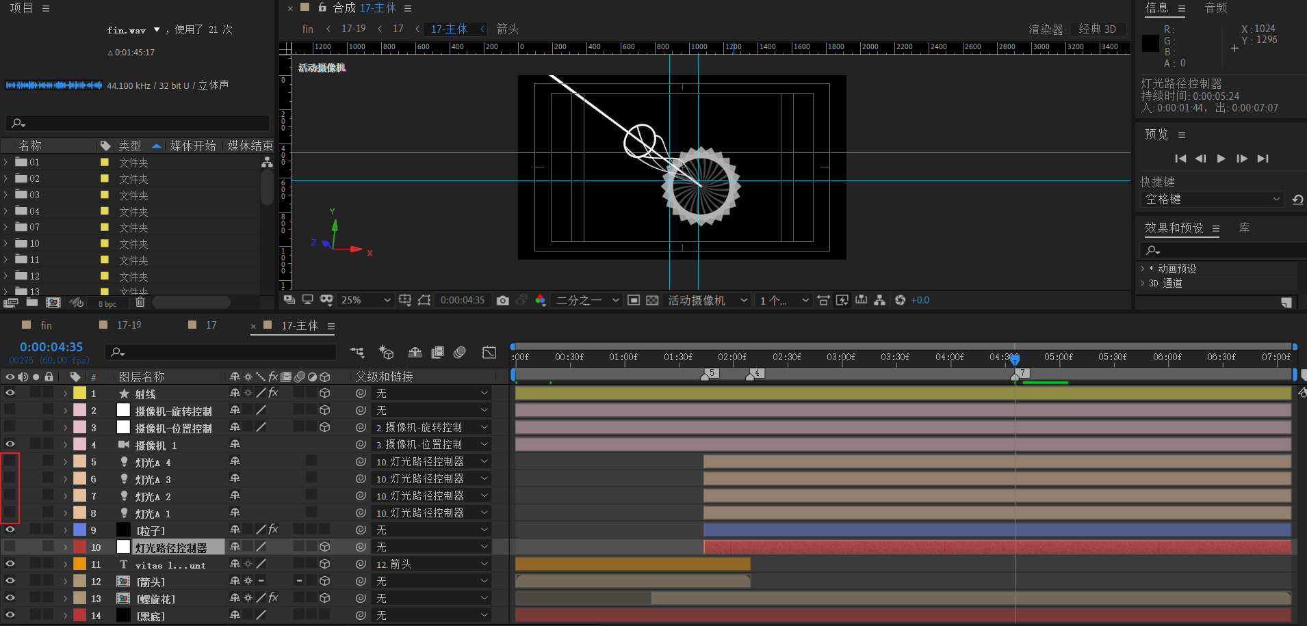
Task: Select 箭头 in composition breadcrumb
Action: [507, 29]
